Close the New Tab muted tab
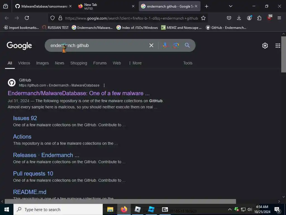This screenshot has height=215, width=286. [x=133, y=6]
